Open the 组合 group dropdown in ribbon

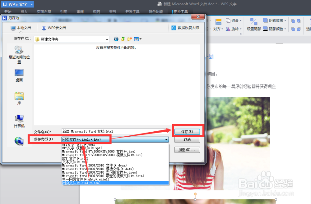[x=234, y=20]
